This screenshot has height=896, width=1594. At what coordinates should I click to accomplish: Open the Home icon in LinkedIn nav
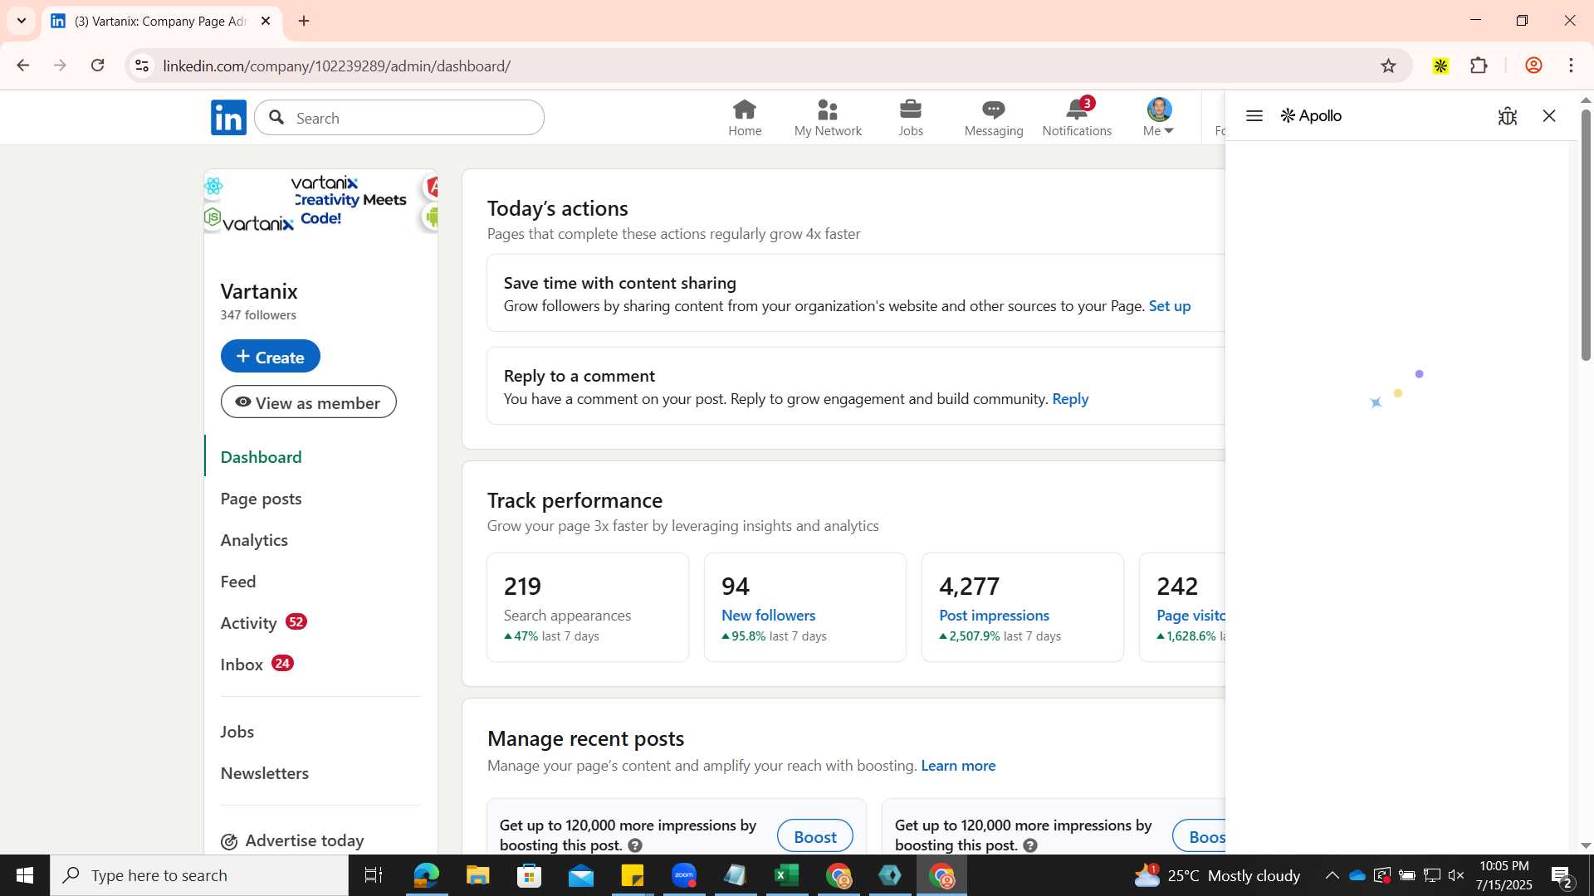[x=745, y=118]
